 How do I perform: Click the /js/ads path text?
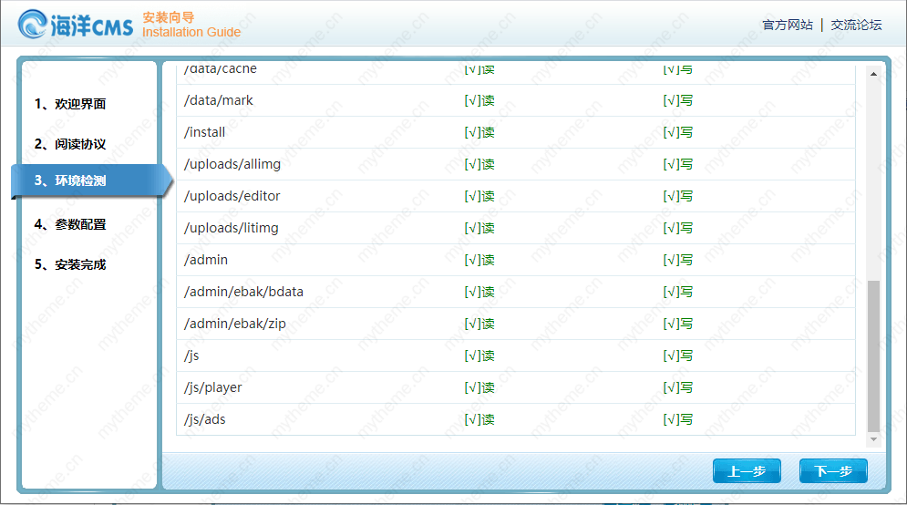tap(205, 419)
